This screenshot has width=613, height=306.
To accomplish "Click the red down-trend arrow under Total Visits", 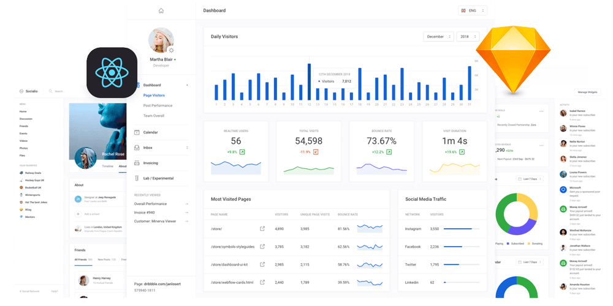I will click(316, 152).
